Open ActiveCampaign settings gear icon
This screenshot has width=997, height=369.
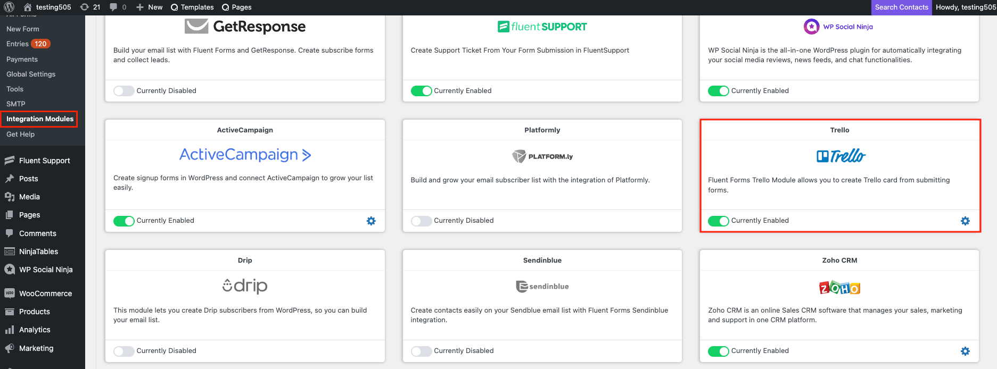[371, 221]
